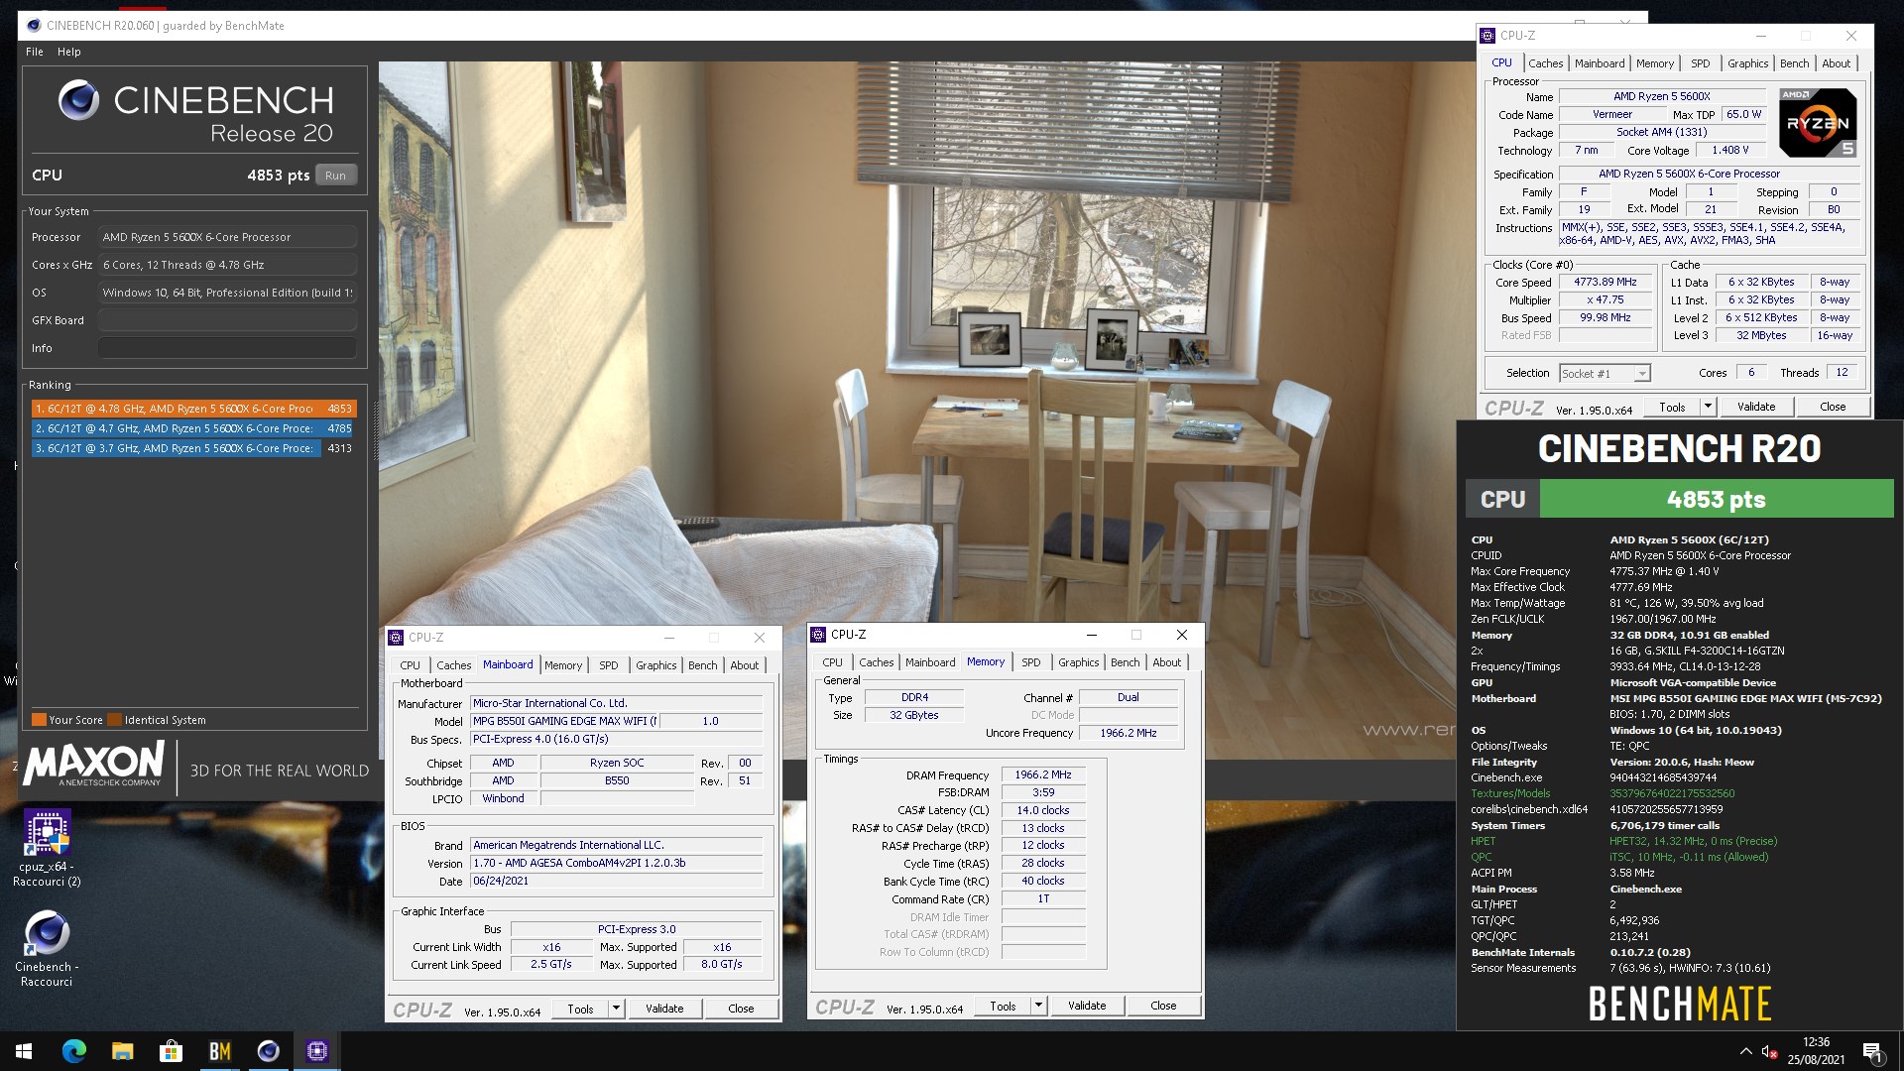Select the Memory tab in Mainboard CPU-Z window
Image resolution: width=1904 pixels, height=1071 pixels.
pos(562,665)
